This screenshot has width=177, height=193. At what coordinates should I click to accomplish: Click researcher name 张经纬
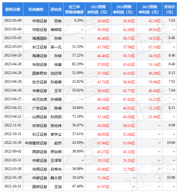pyautogui.click(x=56, y=126)
